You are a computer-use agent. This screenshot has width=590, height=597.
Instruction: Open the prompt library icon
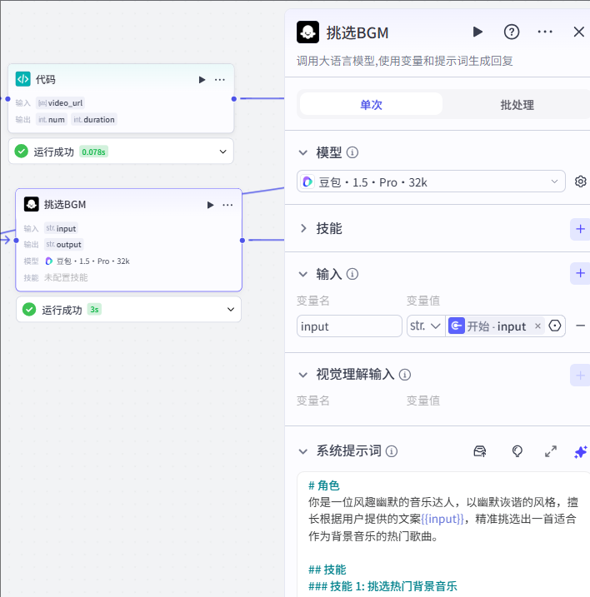[480, 451]
